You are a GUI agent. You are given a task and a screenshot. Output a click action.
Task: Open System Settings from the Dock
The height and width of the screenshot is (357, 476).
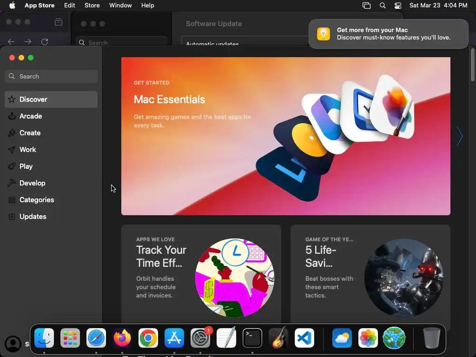(200, 338)
